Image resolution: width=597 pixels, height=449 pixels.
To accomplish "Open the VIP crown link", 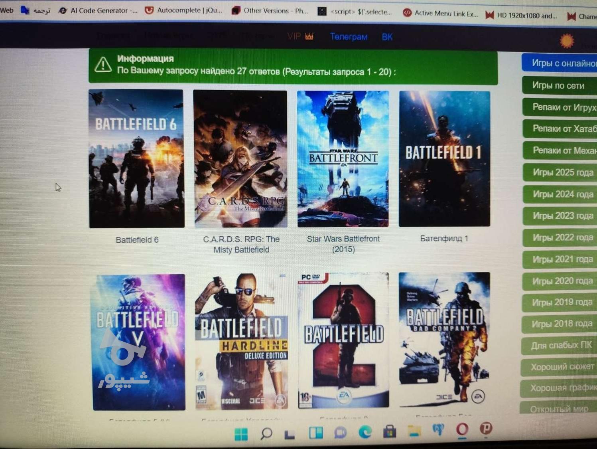I will click(300, 37).
